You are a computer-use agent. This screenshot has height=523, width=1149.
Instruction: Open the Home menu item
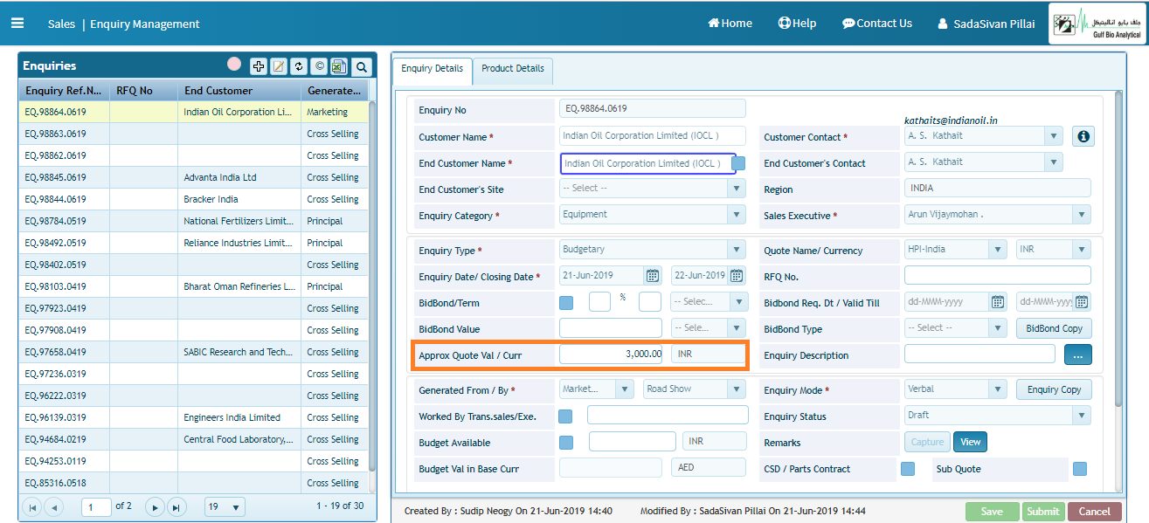coord(730,24)
